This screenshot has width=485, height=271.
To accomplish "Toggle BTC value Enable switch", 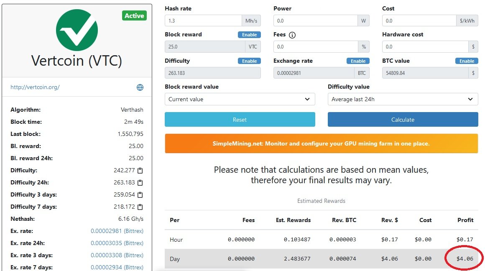I will (x=467, y=61).
